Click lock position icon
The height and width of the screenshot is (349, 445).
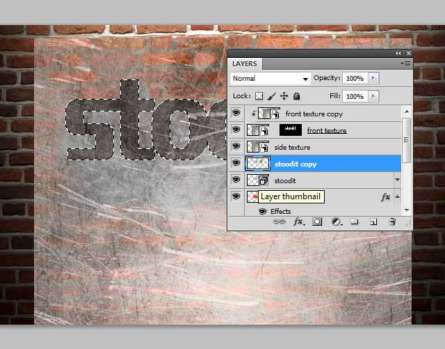(x=284, y=96)
